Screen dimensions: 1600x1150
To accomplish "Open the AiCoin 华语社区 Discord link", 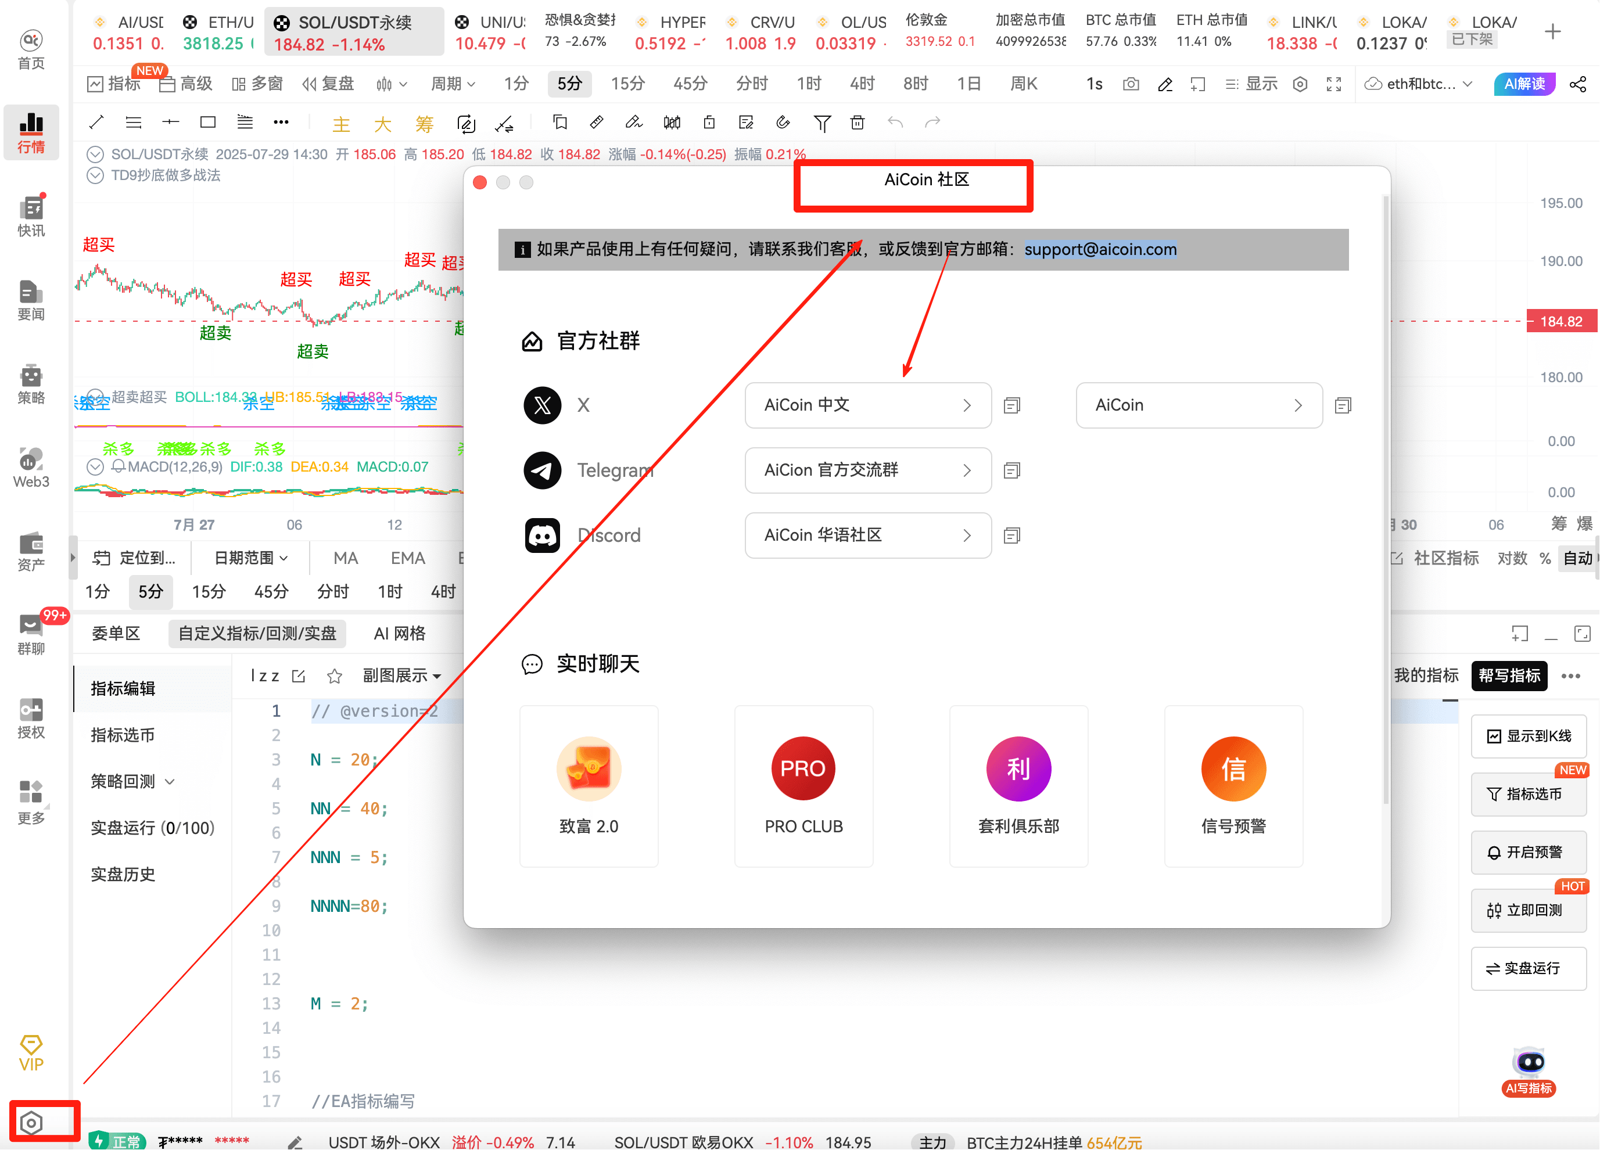I will tap(868, 536).
